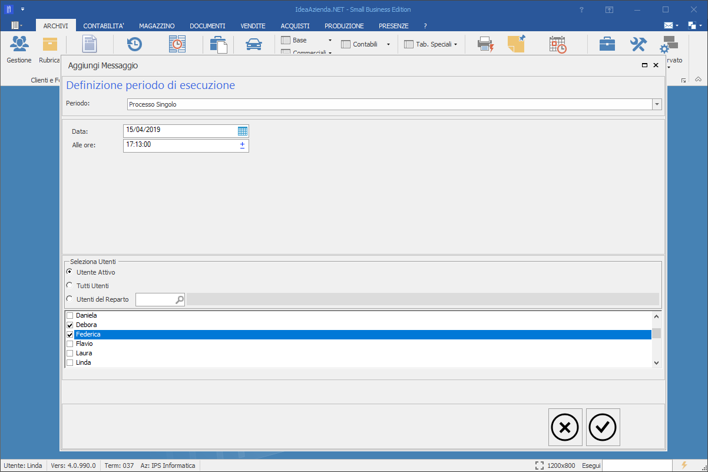Switch to the MAGAZZINO ribbon tab
This screenshot has height=472, width=708.
point(157,26)
